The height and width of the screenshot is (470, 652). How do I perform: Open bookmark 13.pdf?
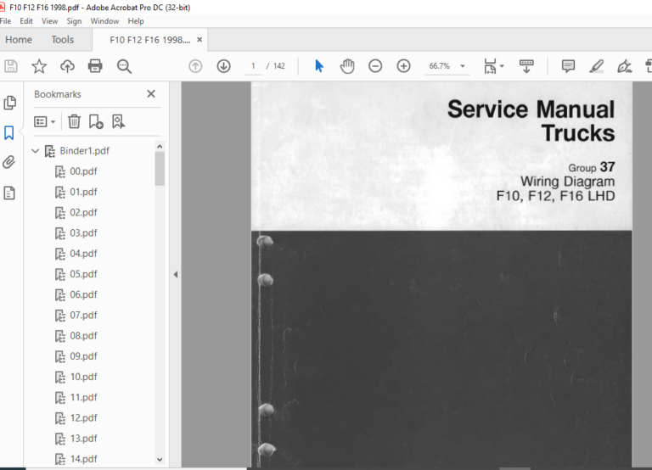pyautogui.click(x=83, y=439)
